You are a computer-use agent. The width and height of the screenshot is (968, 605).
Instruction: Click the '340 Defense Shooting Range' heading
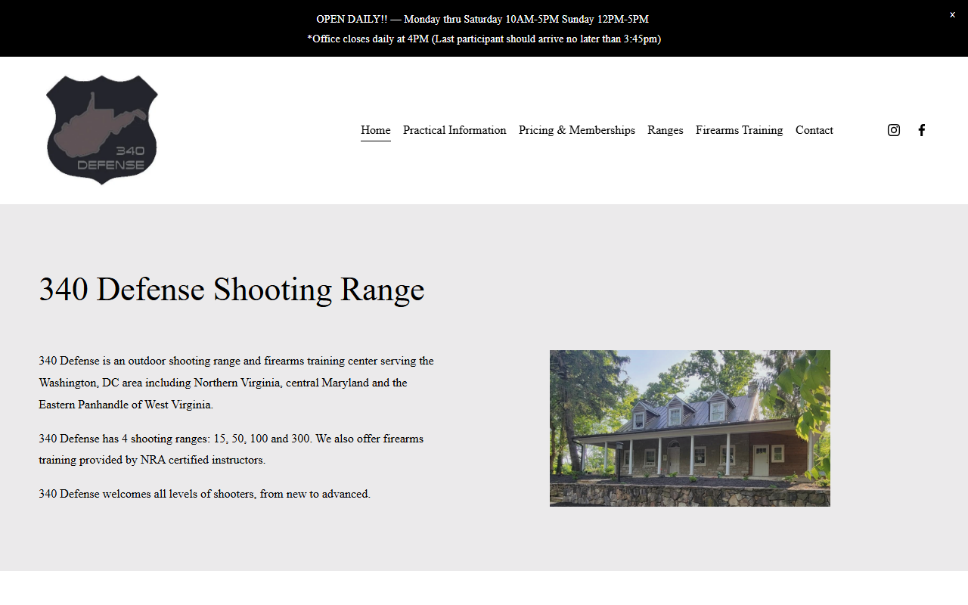[231, 290]
